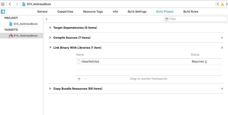The width and height of the screenshot is (228, 115).
Task: Switch to the Info tab
Action: click(x=115, y=12)
